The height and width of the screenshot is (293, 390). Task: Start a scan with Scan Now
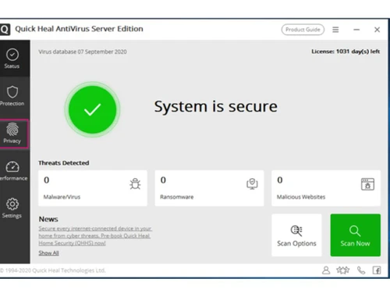[356, 235]
